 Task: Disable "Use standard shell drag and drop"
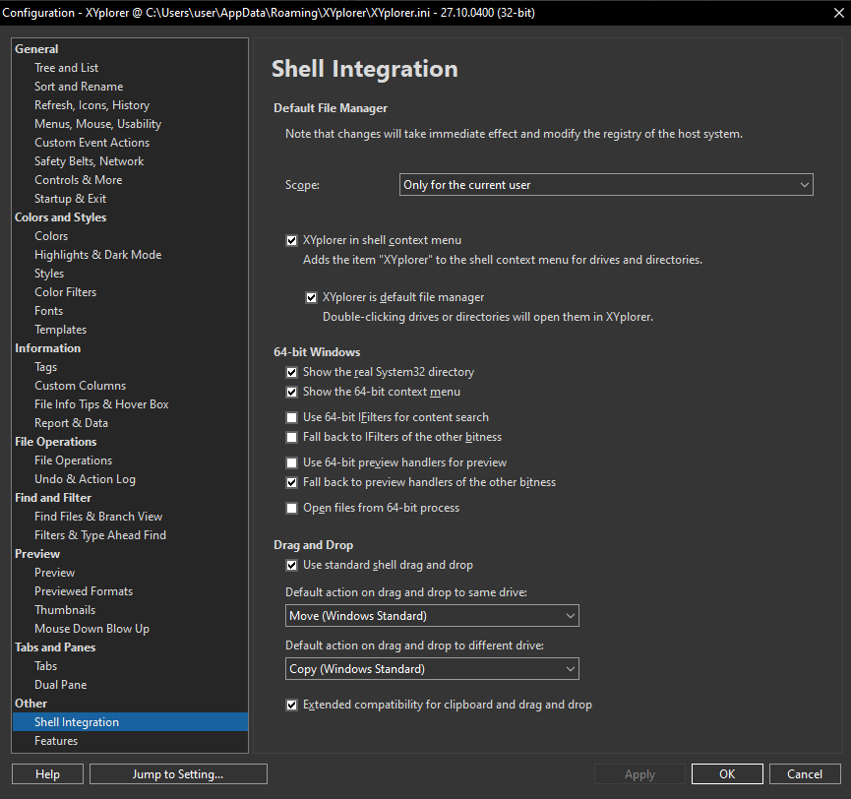[291, 564]
